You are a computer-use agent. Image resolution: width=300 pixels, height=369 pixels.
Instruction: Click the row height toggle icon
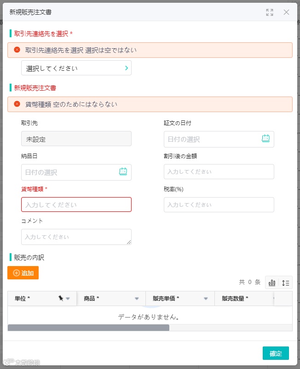click(286, 283)
